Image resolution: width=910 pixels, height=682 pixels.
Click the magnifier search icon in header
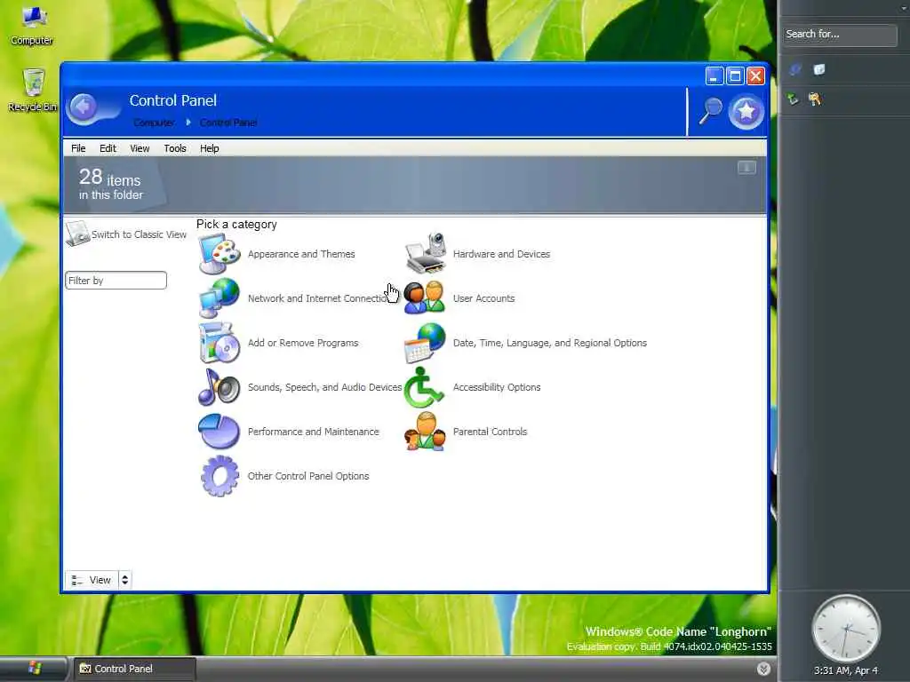tap(710, 110)
